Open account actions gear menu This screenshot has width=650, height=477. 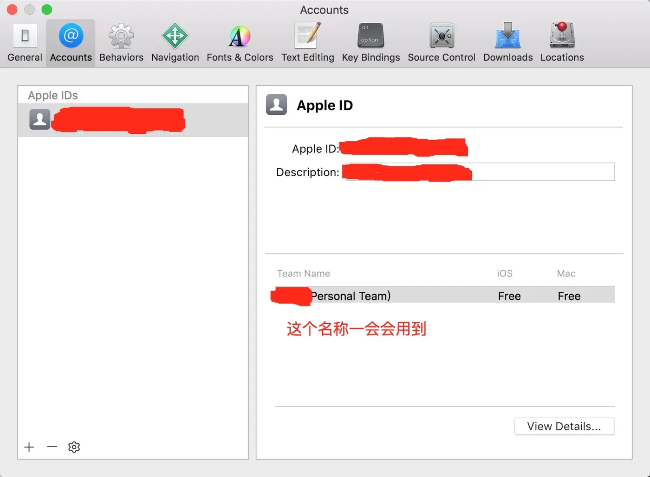click(x=74, y=447)
